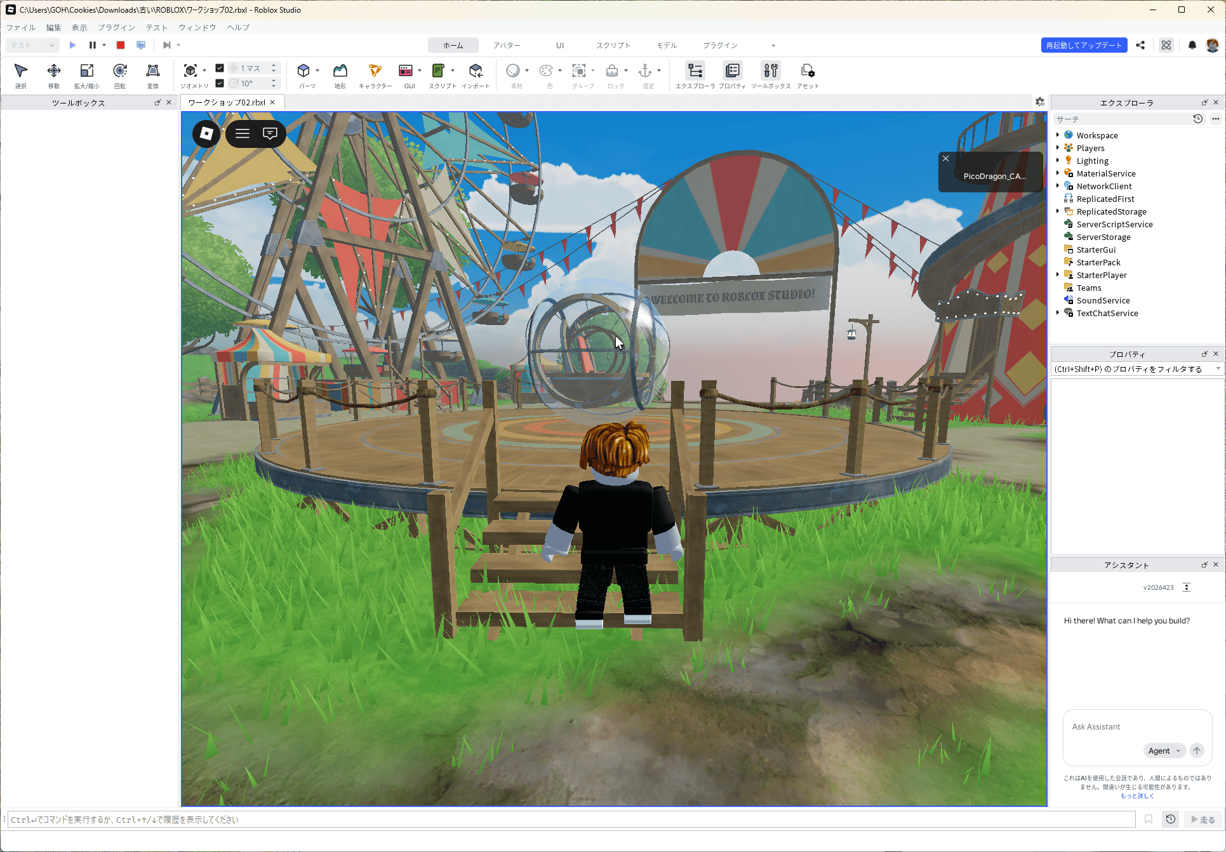The width and height of the screenshot is (1226, 852).
Task: Click the 固定 (Anchor) icon
Action: [x=645, y=70]
